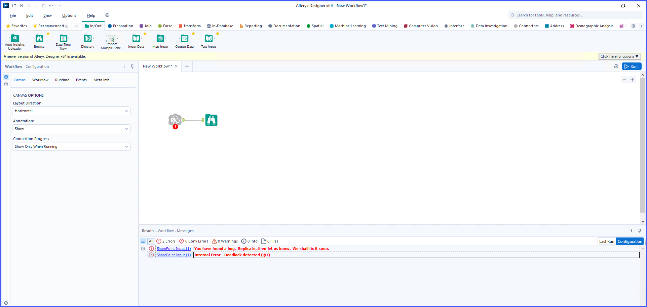Viewport: 647px width, 307px height.
Task: Open the Connectors tool category
Action: (x=526, y=26)
